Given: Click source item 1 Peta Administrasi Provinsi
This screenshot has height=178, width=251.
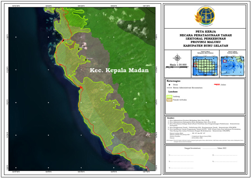Looking at the screenshot, I should click(189, 120).
